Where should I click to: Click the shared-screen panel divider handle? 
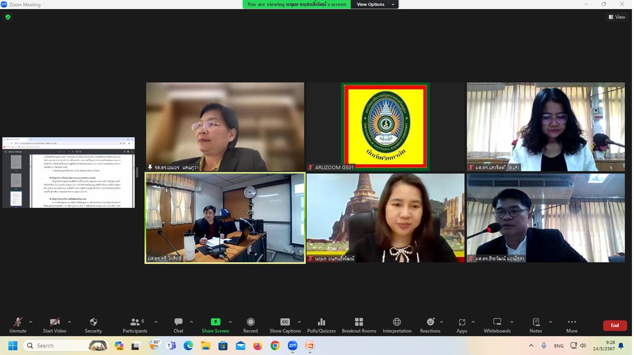click(x=137, y=172)
